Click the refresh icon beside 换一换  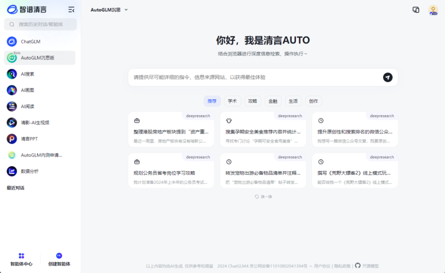tap(257, 197)
